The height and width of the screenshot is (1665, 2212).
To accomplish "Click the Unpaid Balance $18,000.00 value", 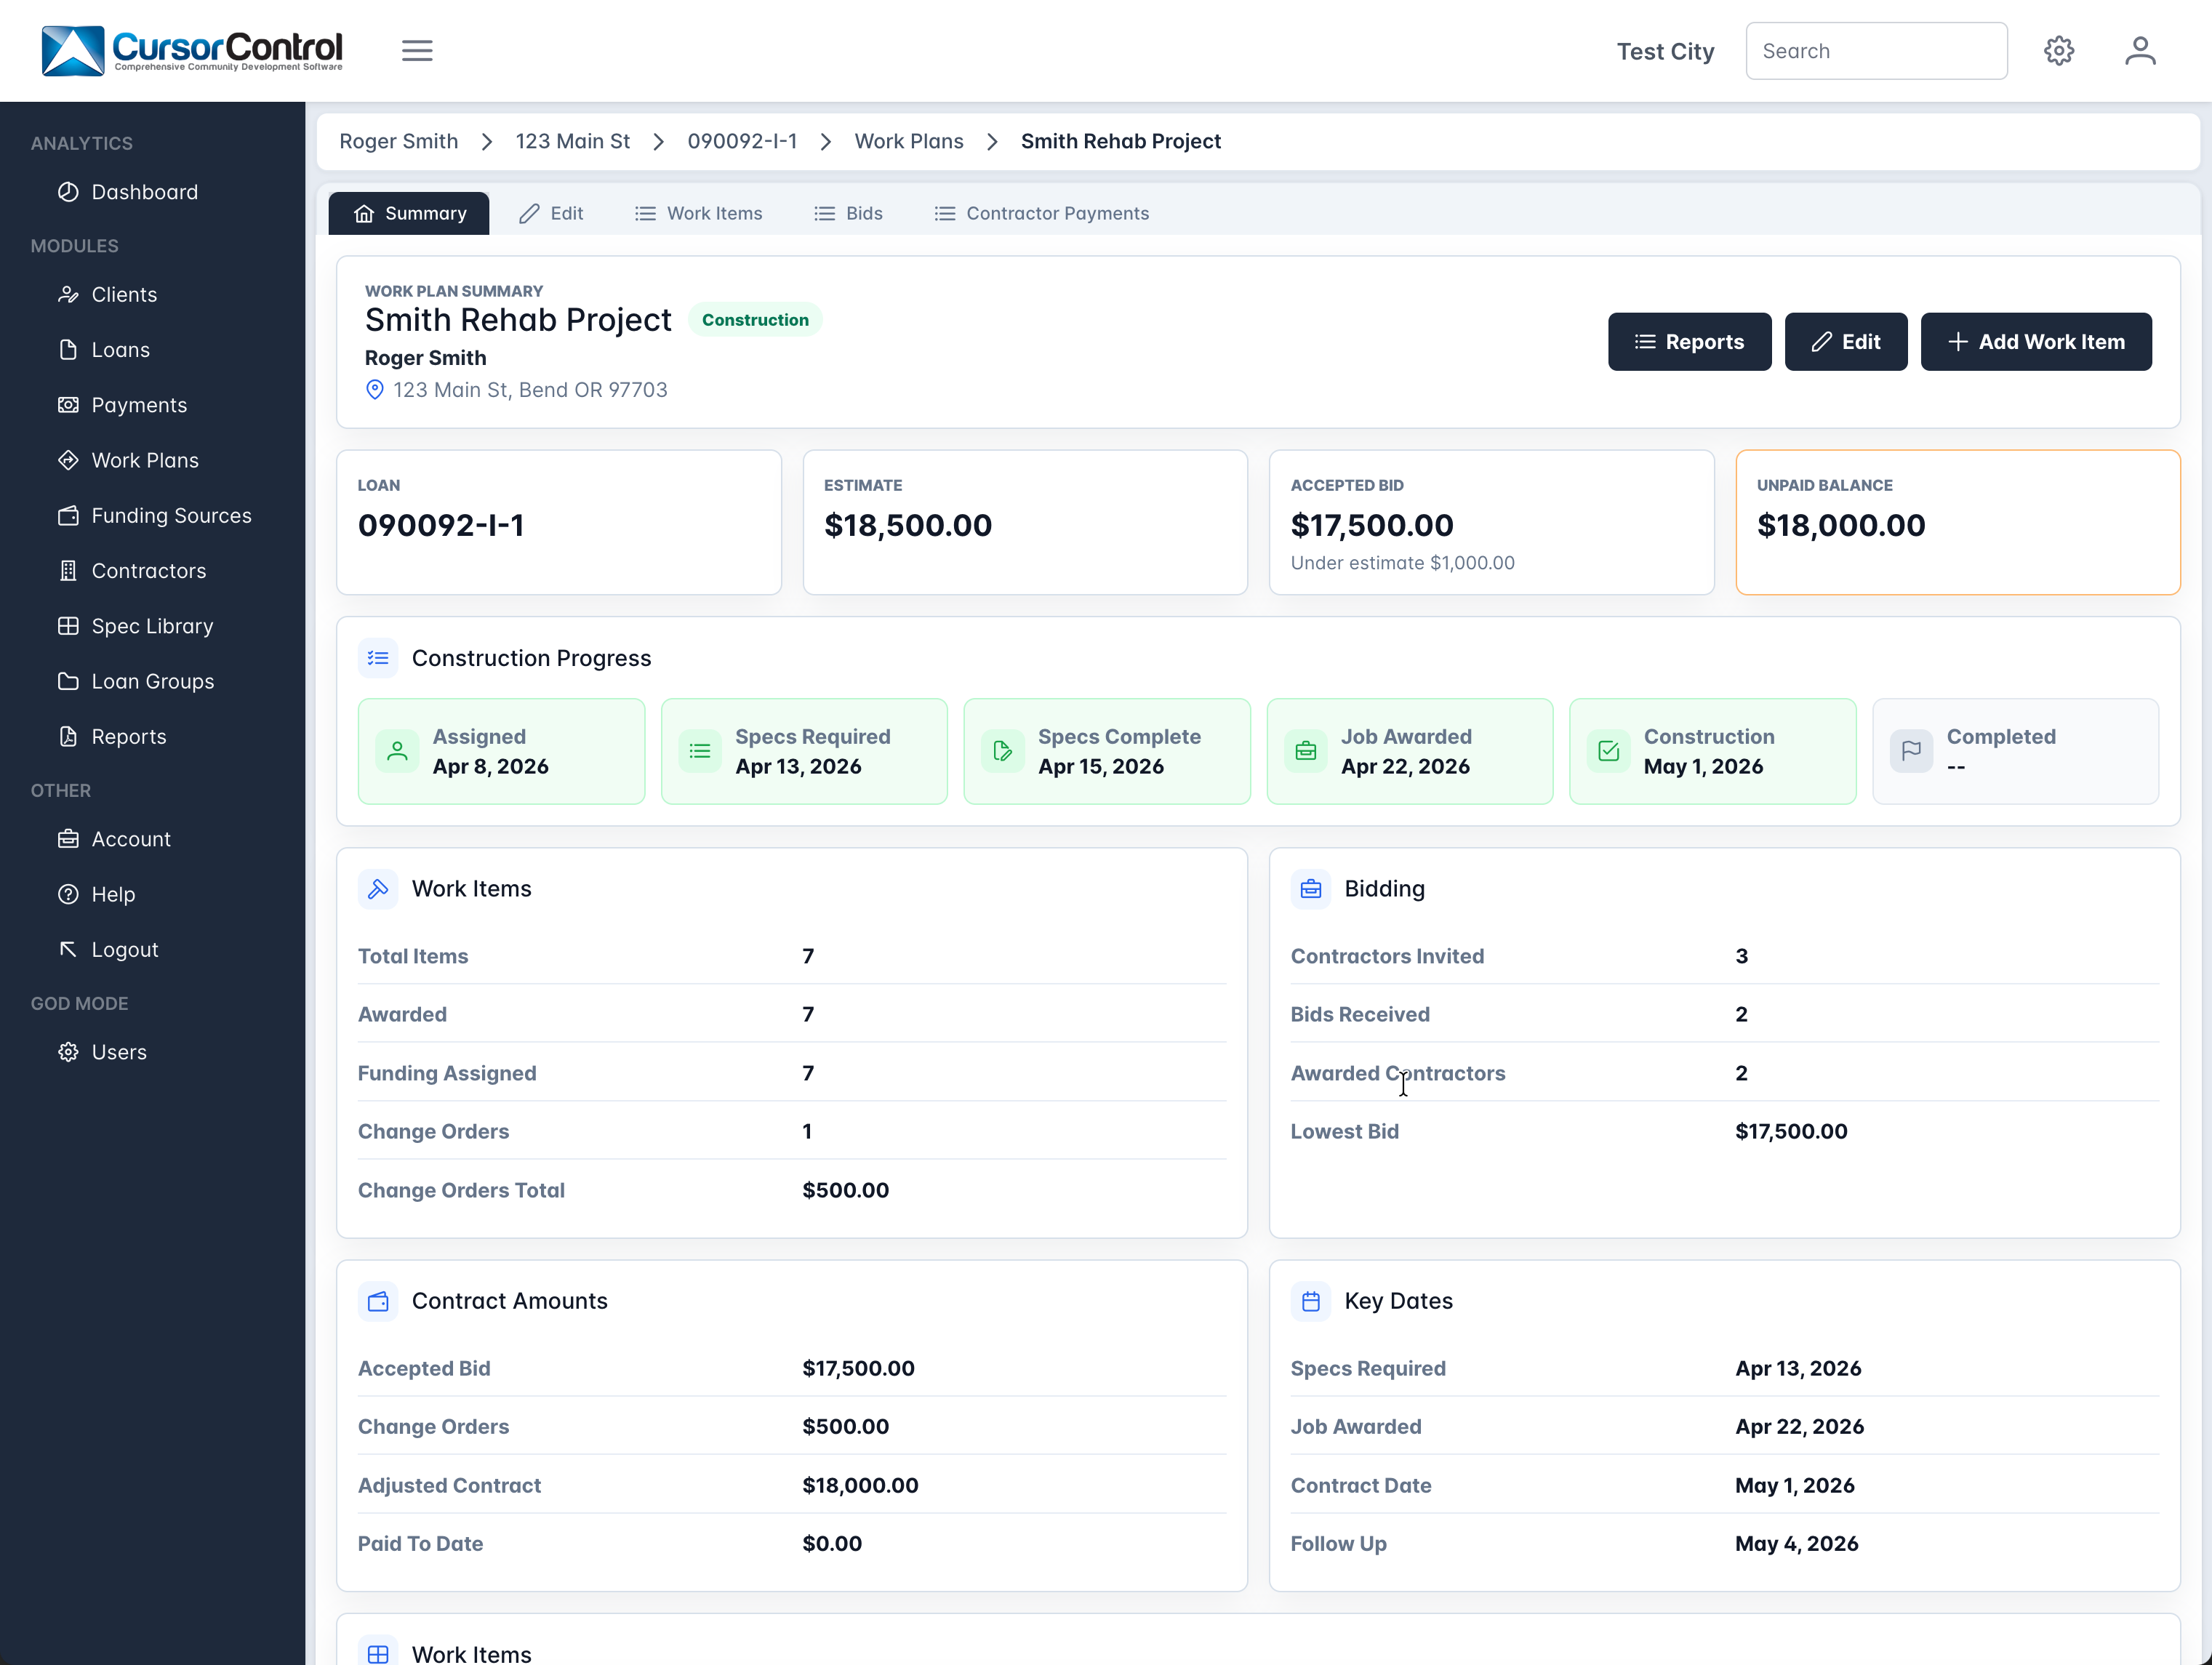I will click(1841, 525).
